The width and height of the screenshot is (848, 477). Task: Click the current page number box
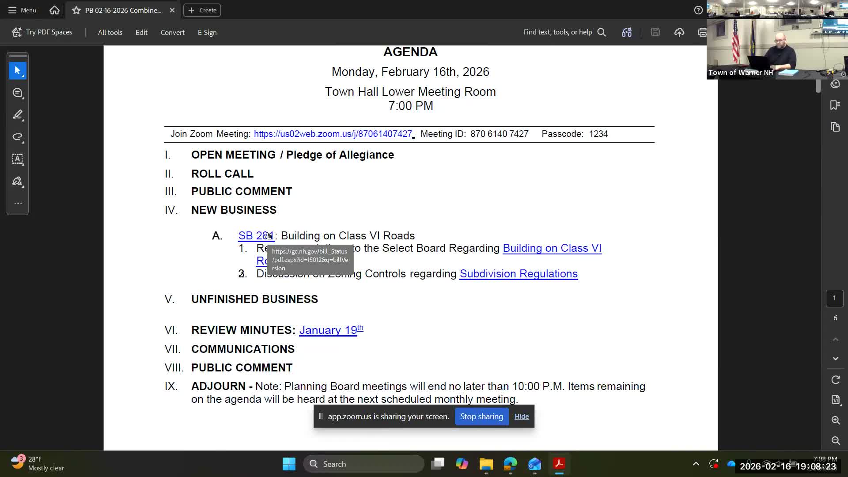[834, 298]
